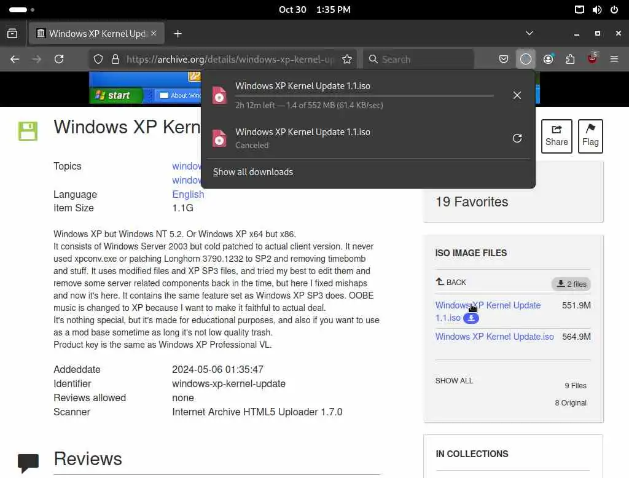Click the top bar screen keyboard icon
This screenshot has height=478, width=629.
click(x=579, y=10)
